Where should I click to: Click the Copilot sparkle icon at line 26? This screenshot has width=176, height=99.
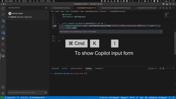pos(55,26)
